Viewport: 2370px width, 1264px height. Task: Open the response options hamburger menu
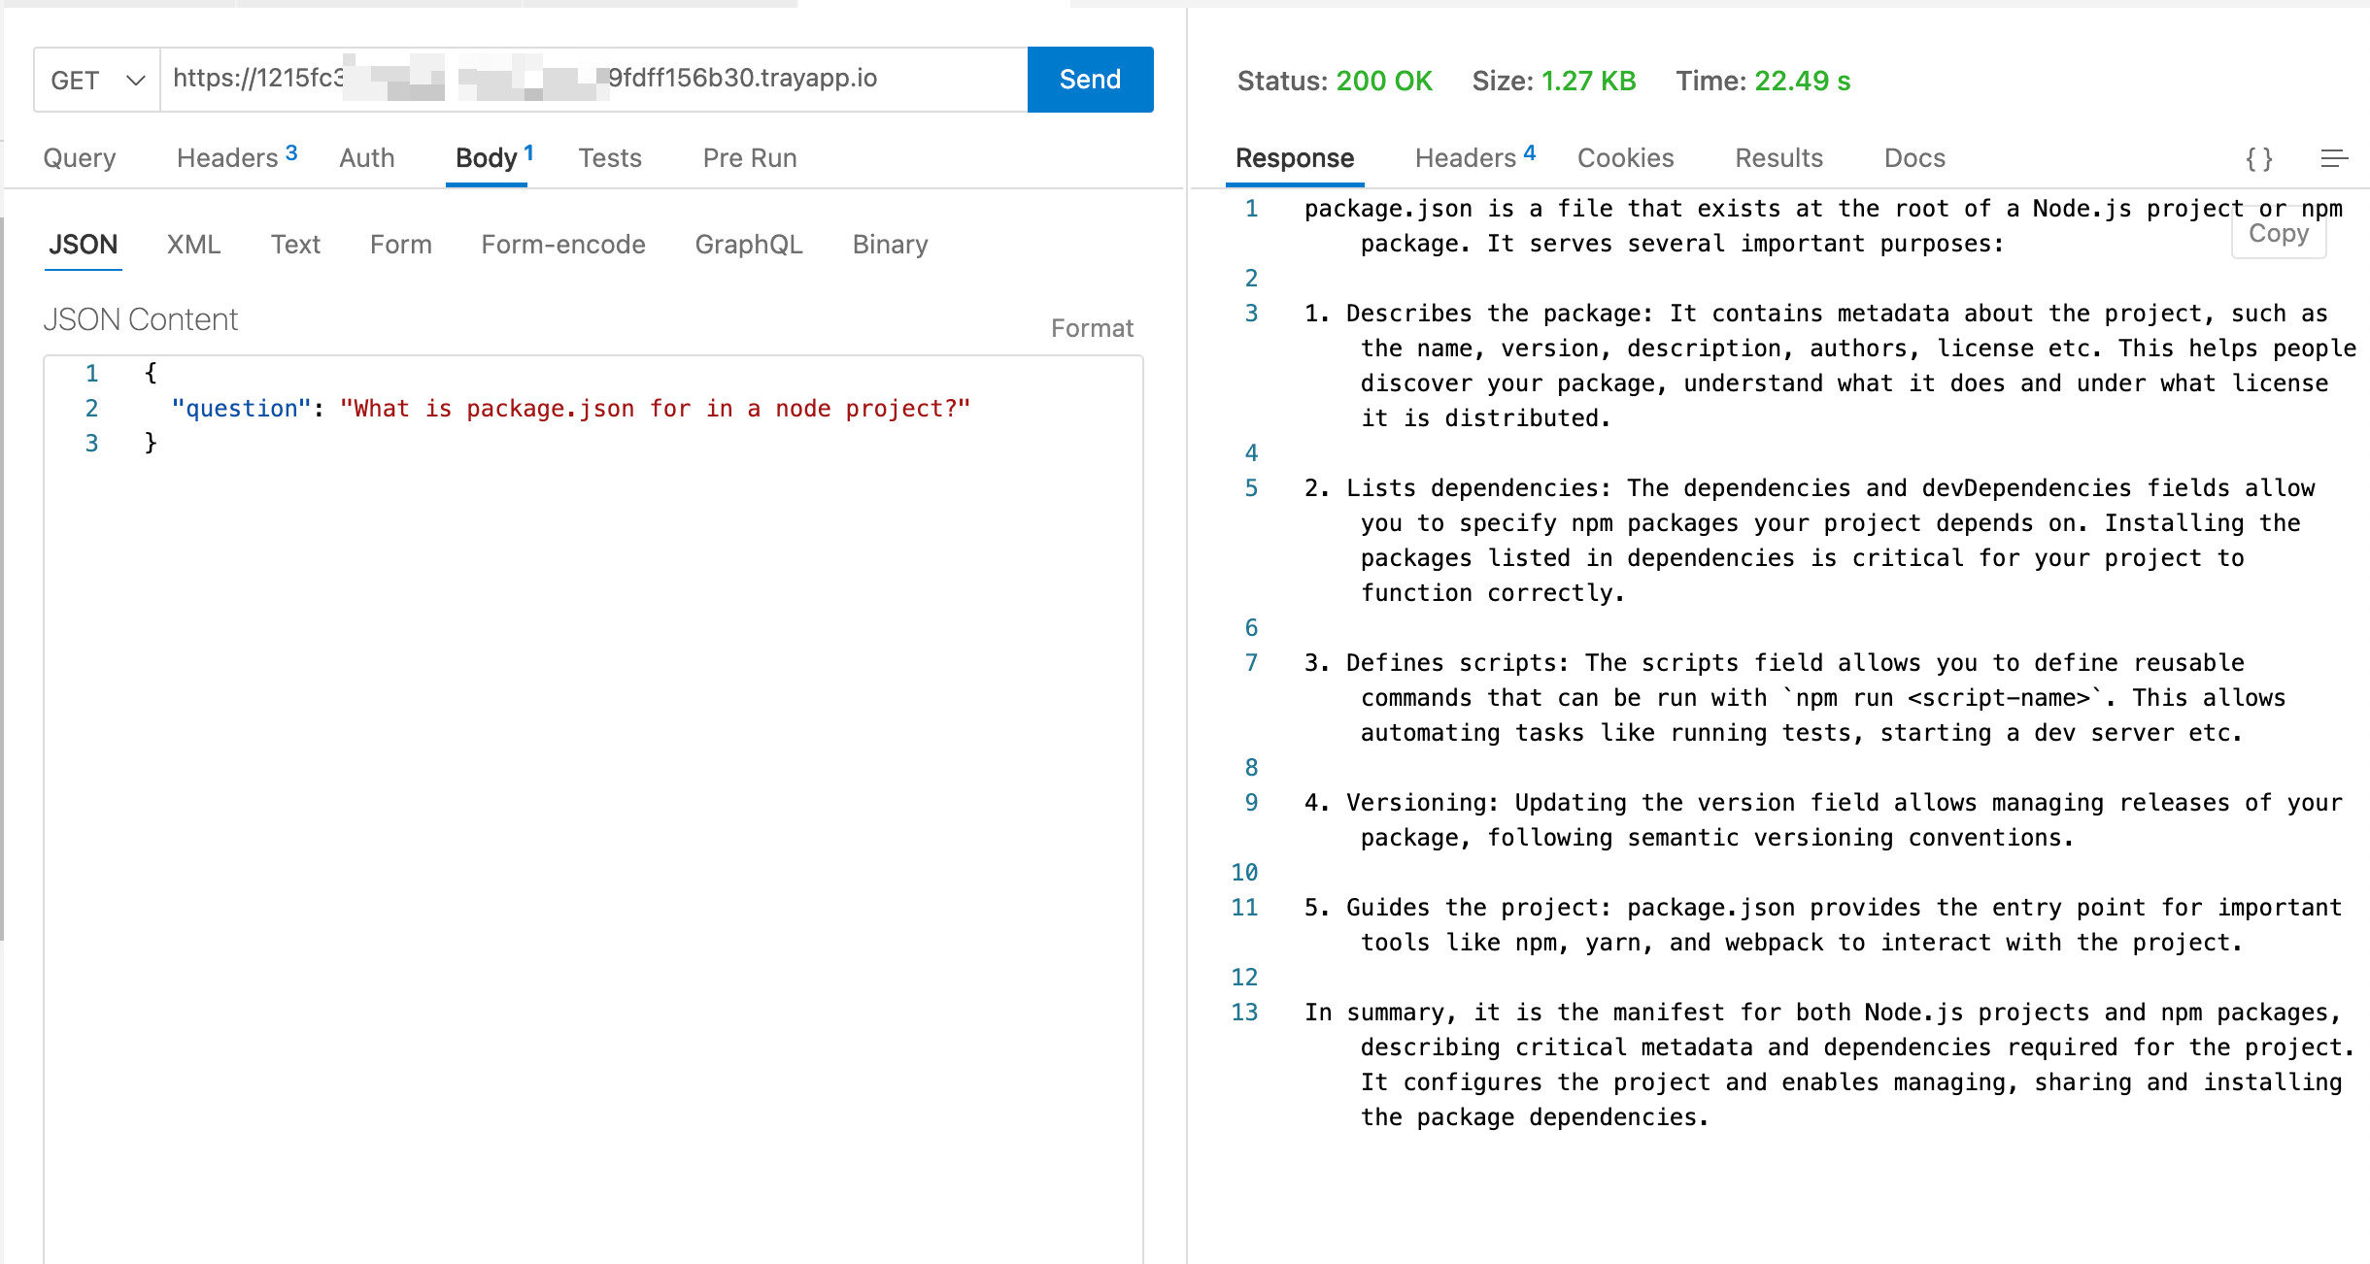pyautogui.click(x=2335, y=159)
